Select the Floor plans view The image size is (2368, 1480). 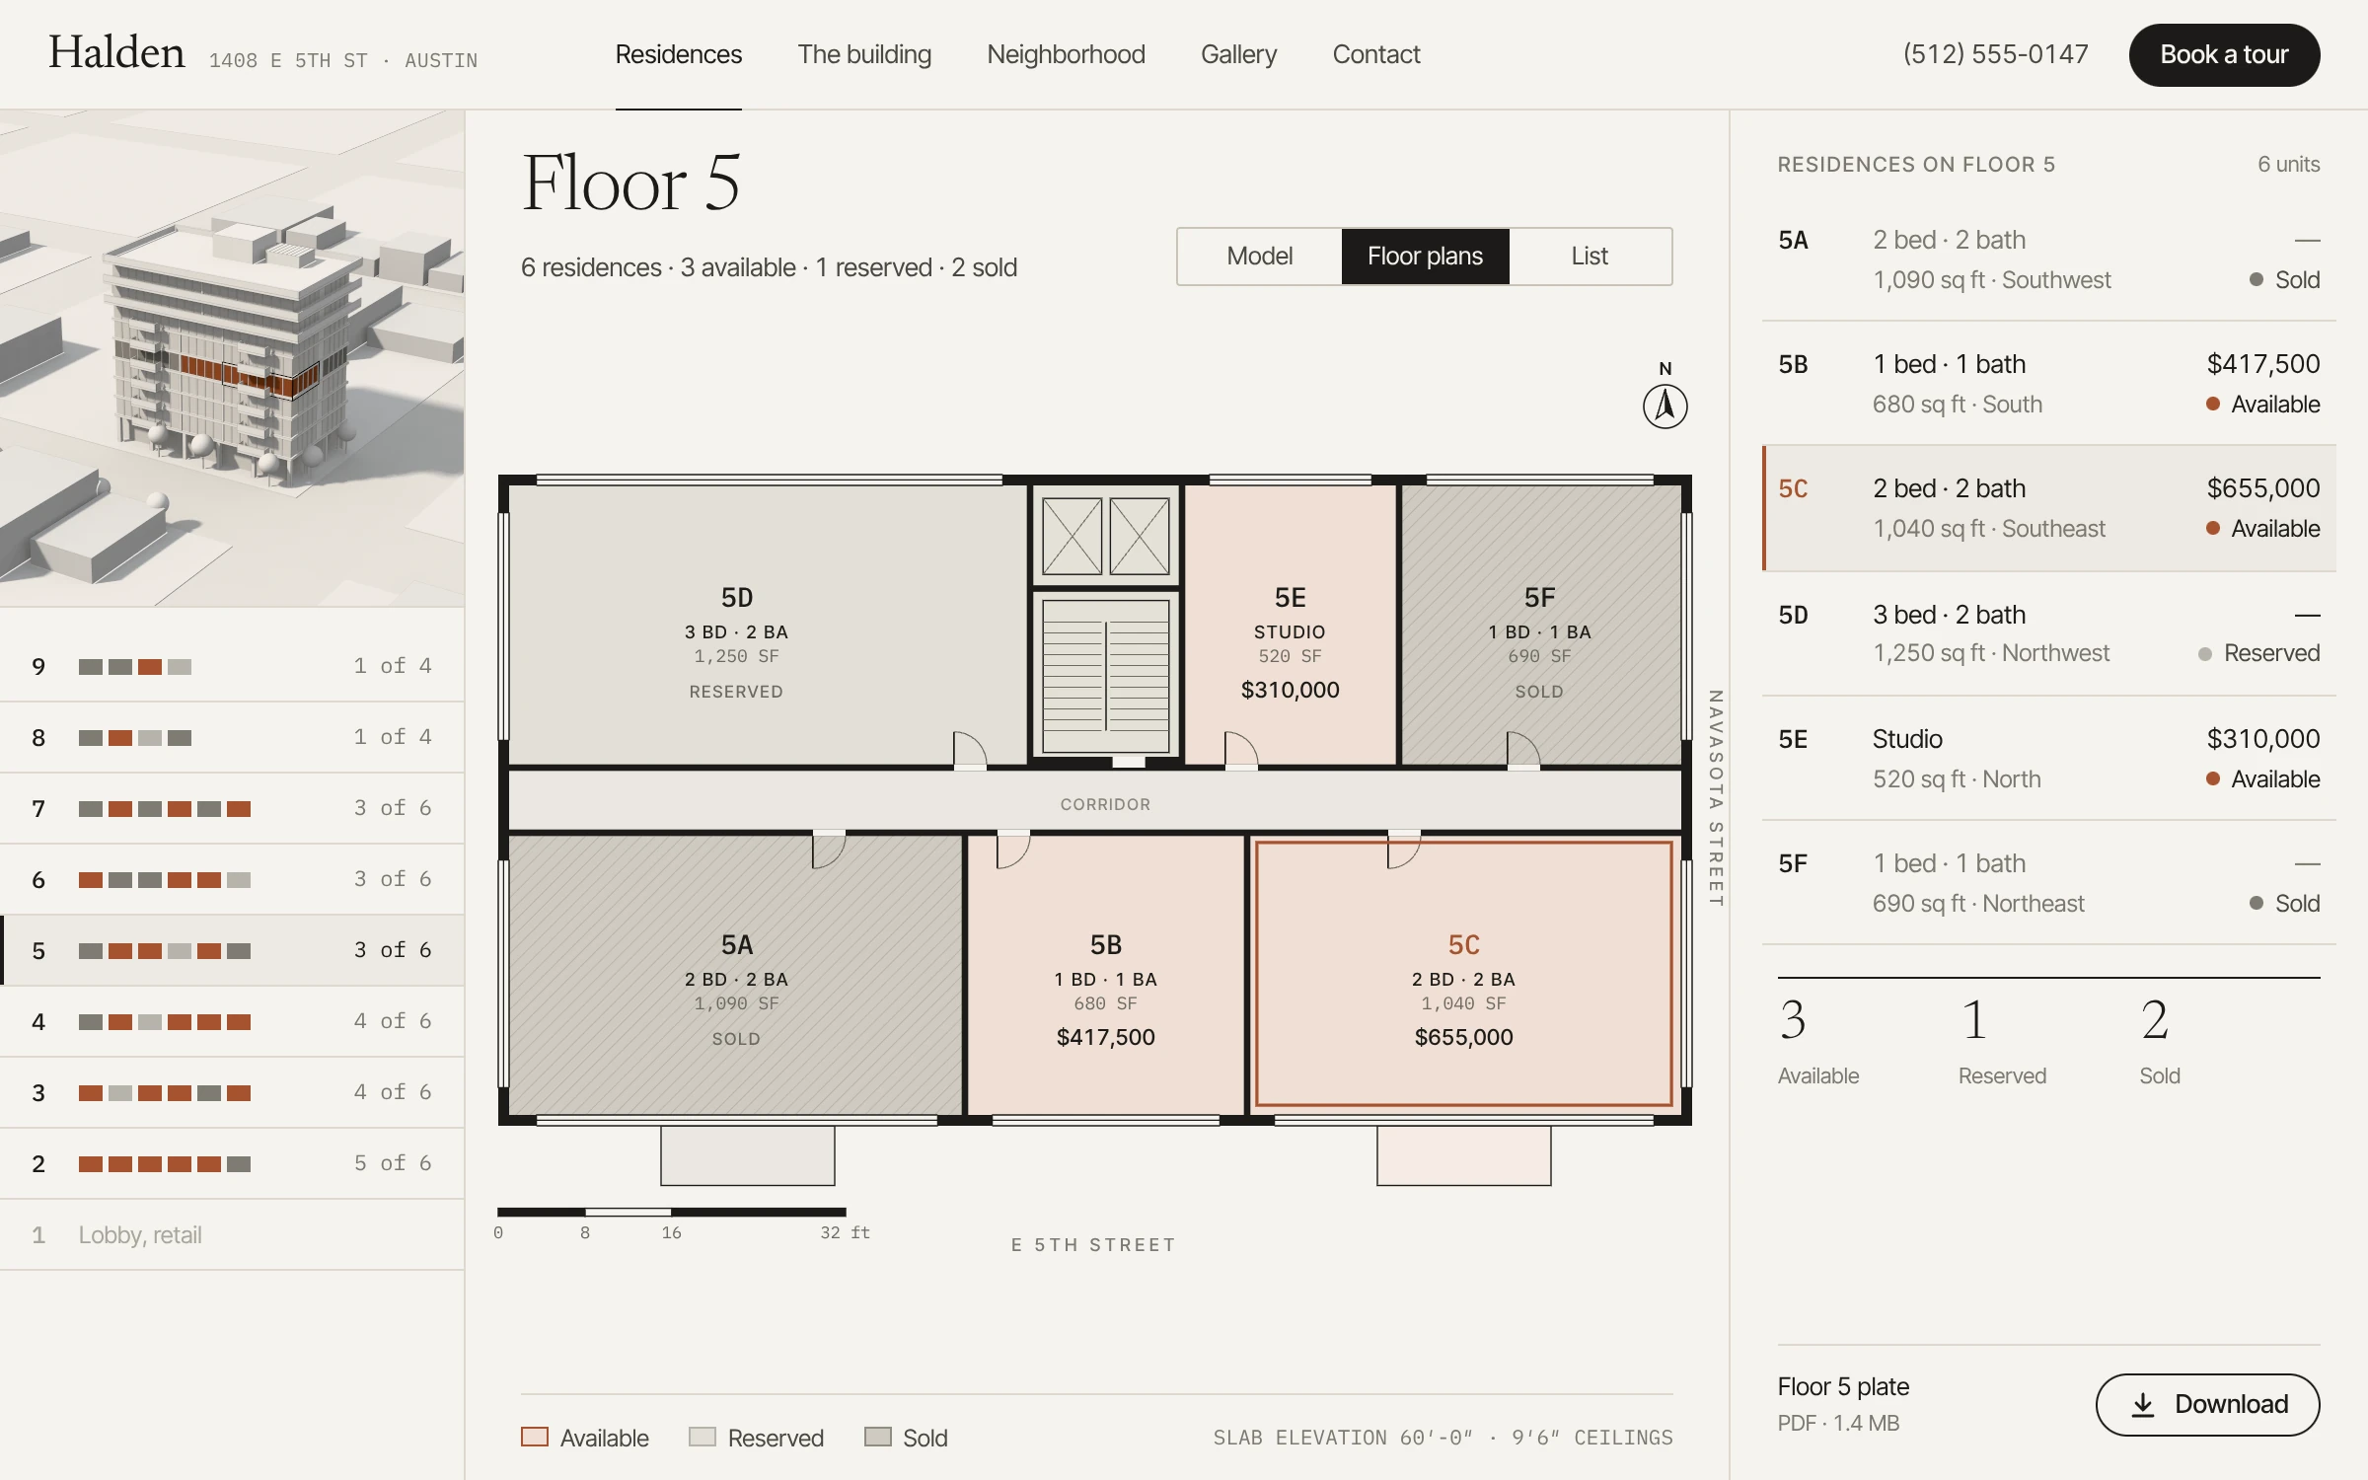(1425, 257)
